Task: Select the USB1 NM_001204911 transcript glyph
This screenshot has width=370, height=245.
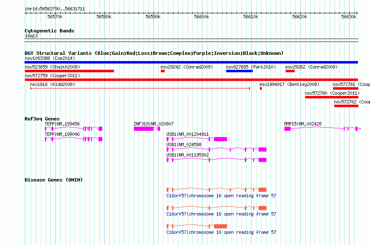Action: click(197, 139)
